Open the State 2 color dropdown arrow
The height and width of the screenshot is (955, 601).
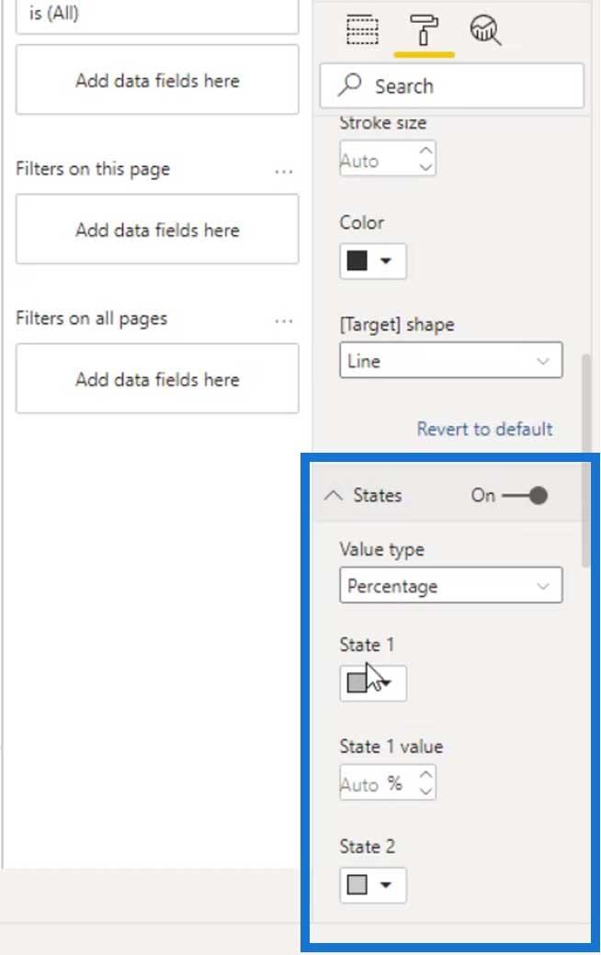(x=385, y=885)
